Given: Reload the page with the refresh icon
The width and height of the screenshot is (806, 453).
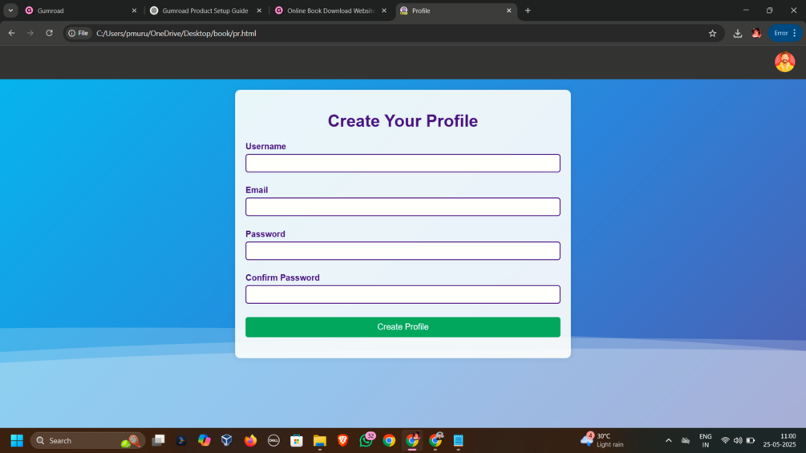Looking at the screenshot, I should pos(50,34).
